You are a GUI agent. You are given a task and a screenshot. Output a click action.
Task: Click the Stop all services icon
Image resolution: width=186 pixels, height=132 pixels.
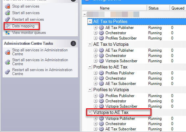(7, 6)
